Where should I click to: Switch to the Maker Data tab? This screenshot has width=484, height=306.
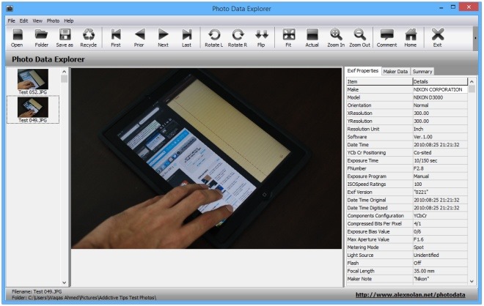[395, 72]
